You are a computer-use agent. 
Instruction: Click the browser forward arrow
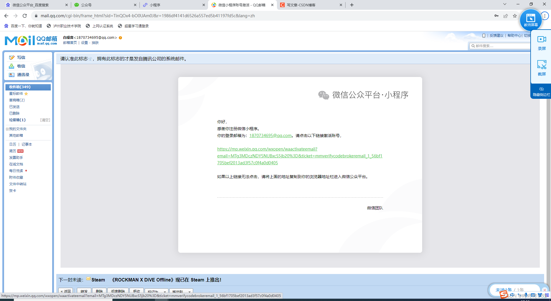[x=15, y=16]
